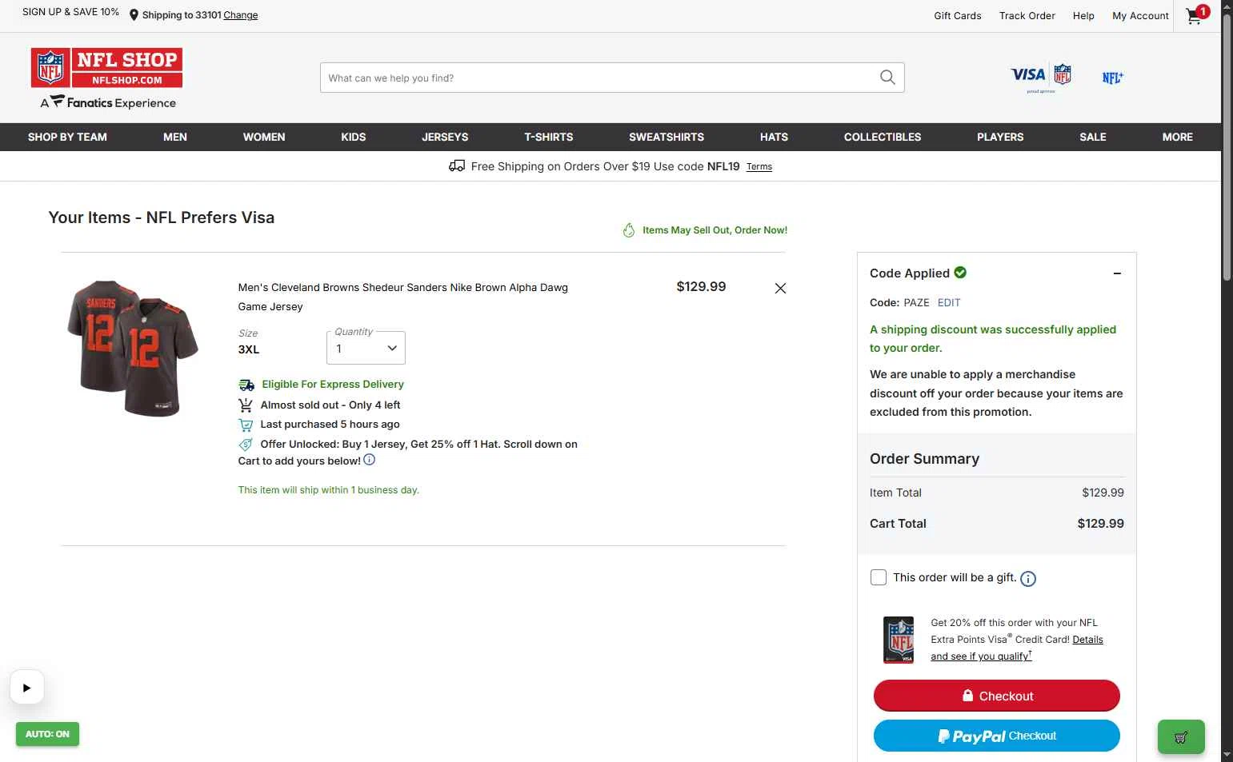This screenshot has height=762, width=1233.
Task: Open the HATS menu
Action: (774, 137)
